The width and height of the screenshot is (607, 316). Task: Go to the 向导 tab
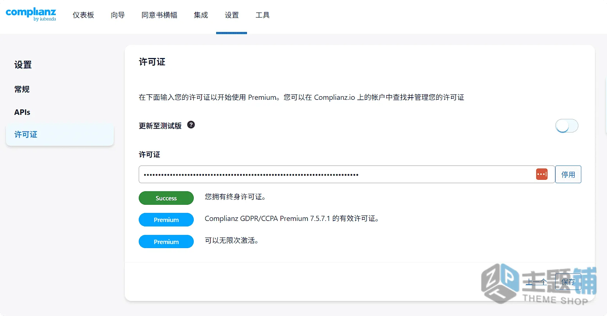point(118,15)
